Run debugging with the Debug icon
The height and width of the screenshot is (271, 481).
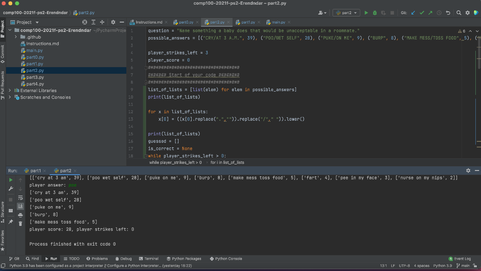[375, 12]
